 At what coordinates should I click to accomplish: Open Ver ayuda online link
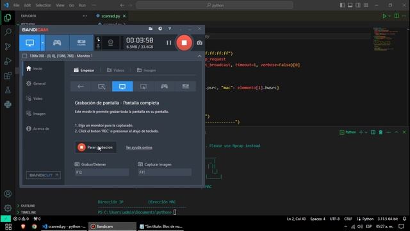tap(139, 148)
